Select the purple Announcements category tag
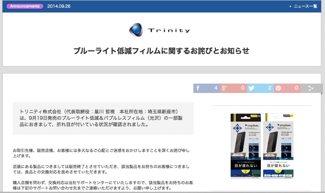The width and height of the screenshot is (325, 193). [x=25, y=7]
